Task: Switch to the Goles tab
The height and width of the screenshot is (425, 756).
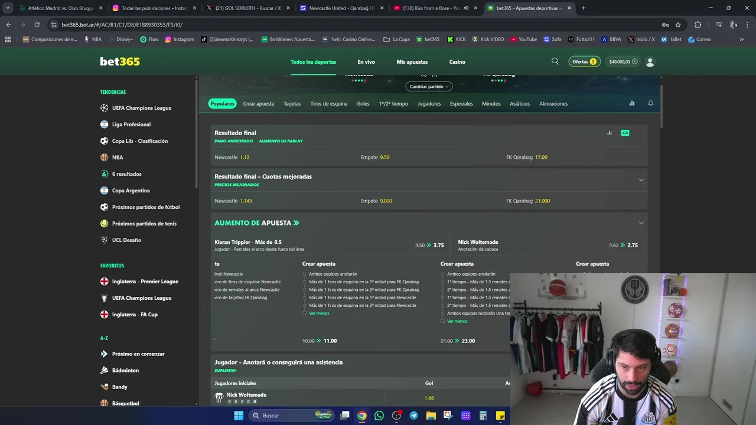Action: pyautogui.click(x=363, y=104)
